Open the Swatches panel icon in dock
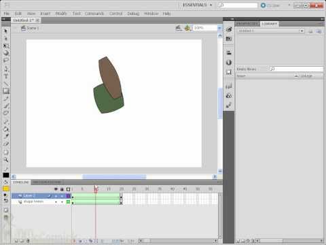 click(x=229, y=39)
